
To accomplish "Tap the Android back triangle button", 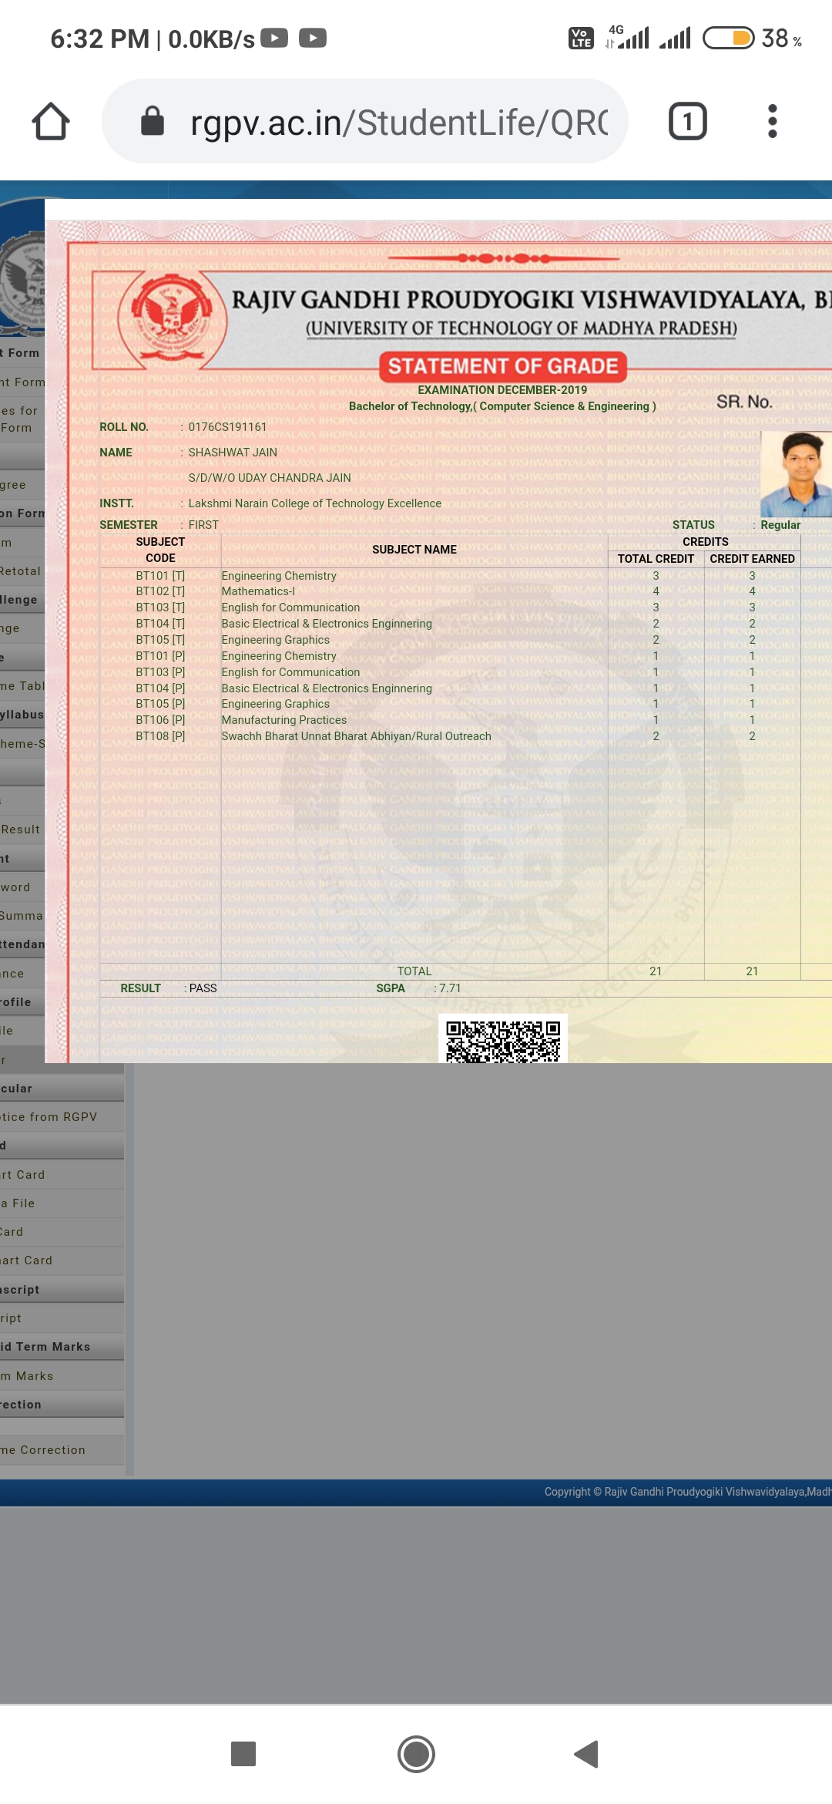I will (587, 1754).
